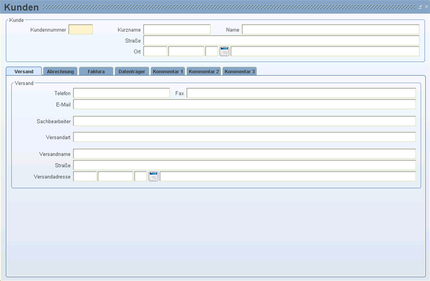Select the Kommentar 3 tab

tap(240, 71)
